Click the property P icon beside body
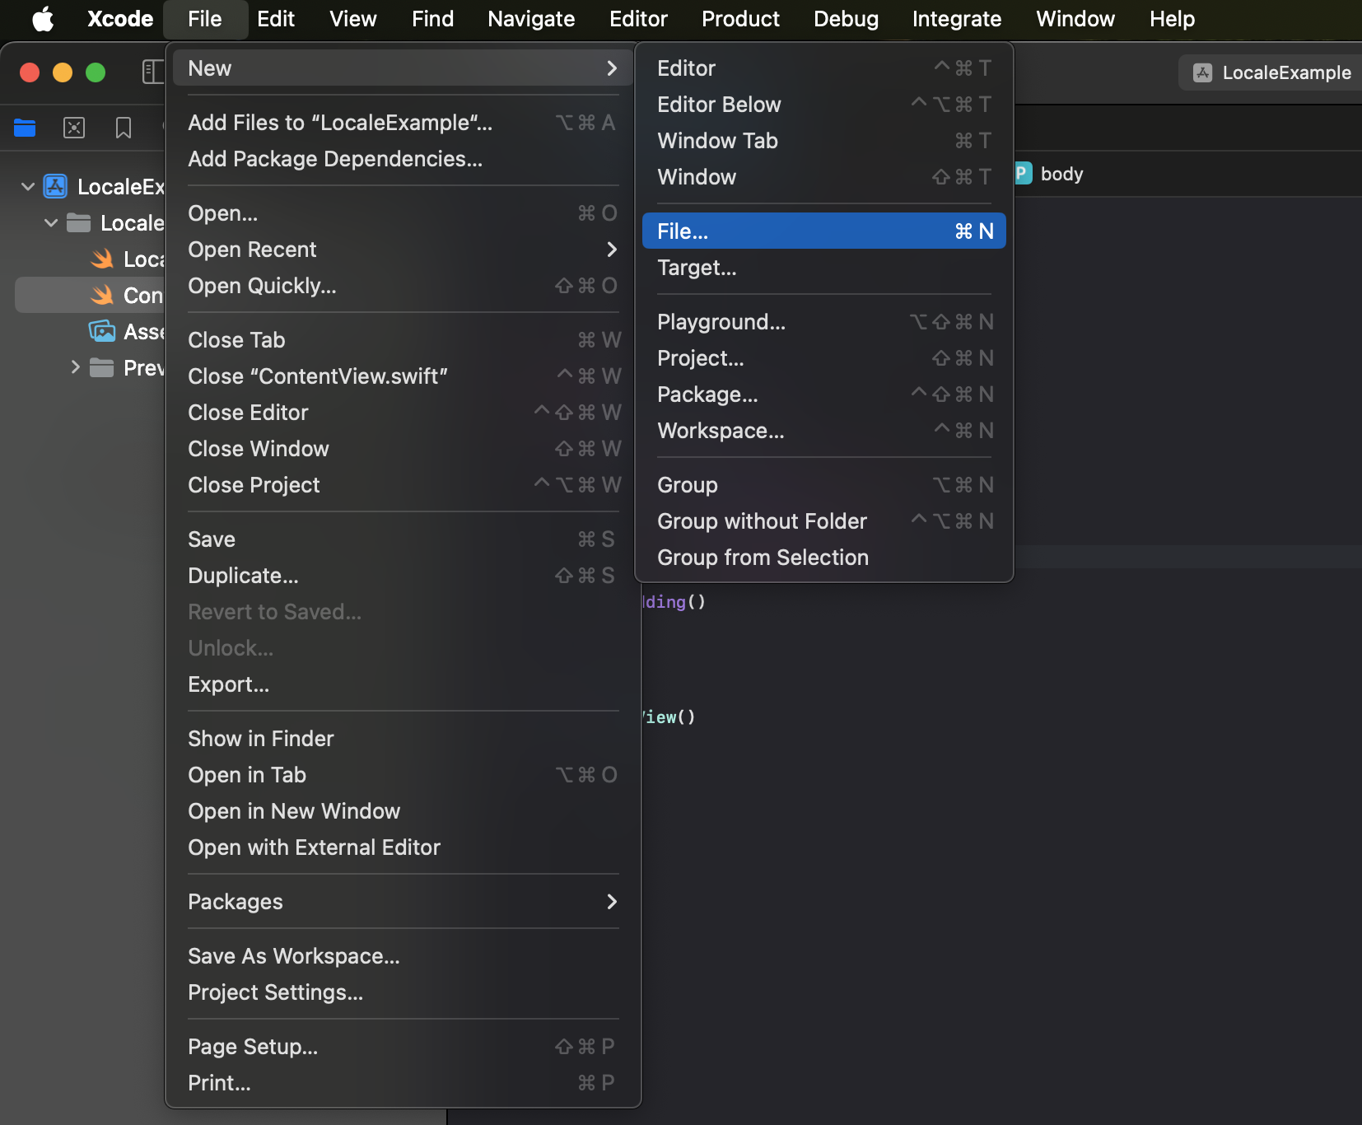Image resolution: width=1362 pixels, height=1125 pixels. point(1022,174)
